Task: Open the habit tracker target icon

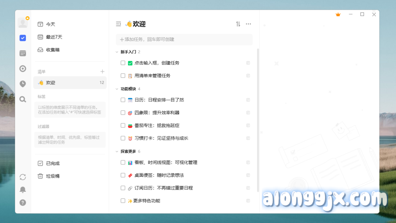Action: 23,69
